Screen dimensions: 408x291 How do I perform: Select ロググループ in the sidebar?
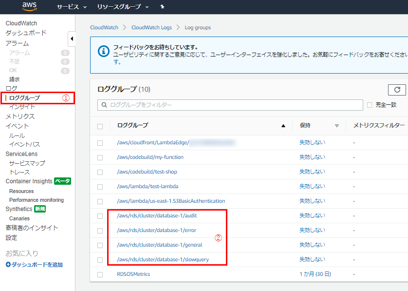click(24, 98)
